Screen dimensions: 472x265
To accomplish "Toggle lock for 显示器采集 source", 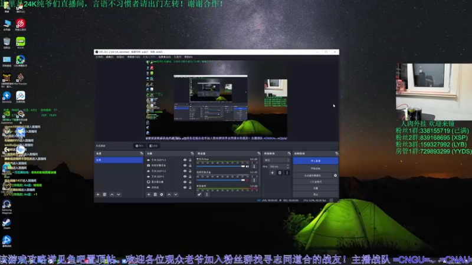I will coord(190,182).
